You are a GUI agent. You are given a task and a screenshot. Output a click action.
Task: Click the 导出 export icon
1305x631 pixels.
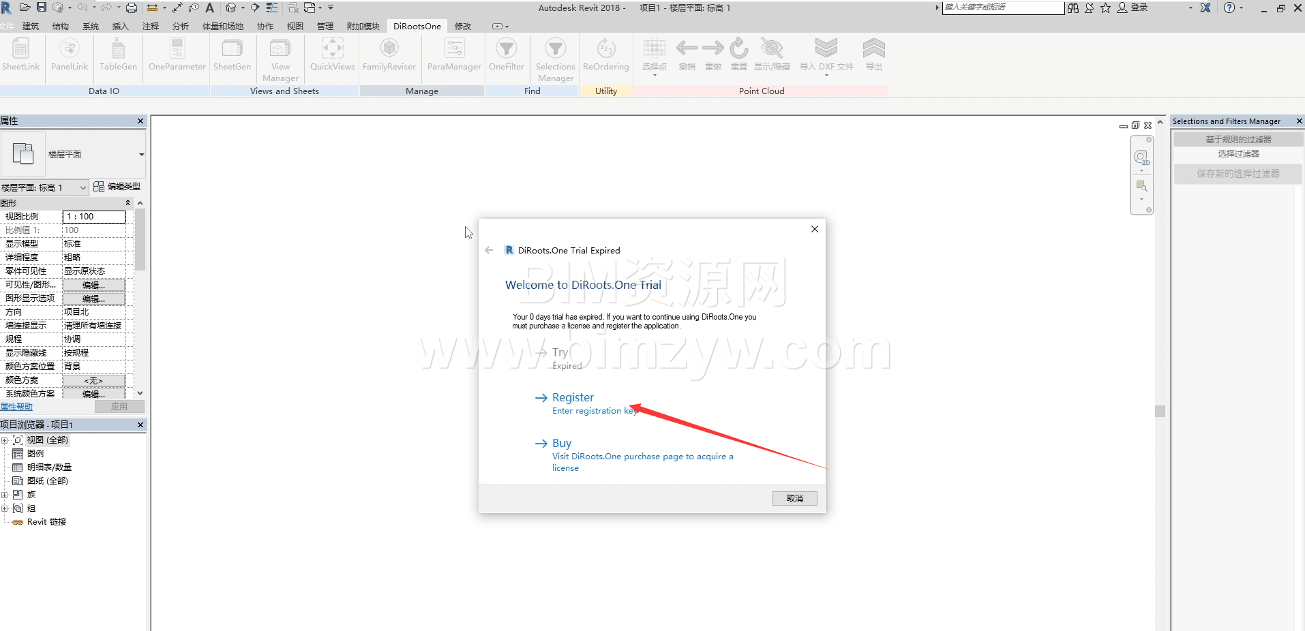(873, 55)
